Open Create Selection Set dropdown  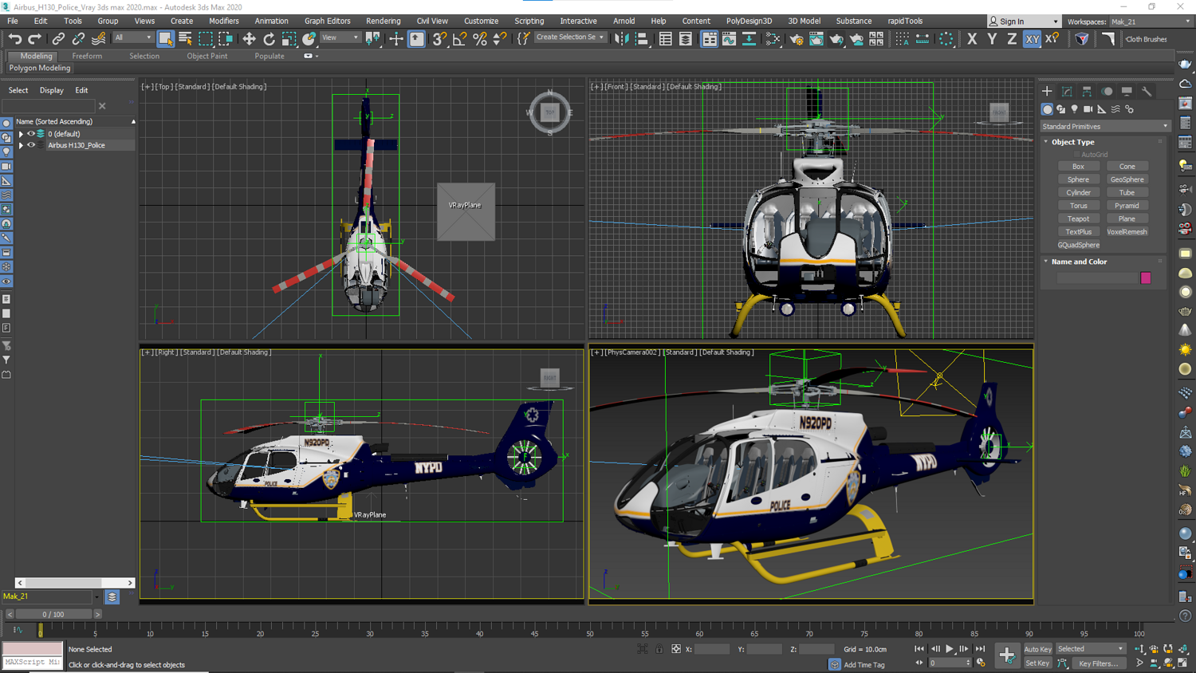click(569, 37)
